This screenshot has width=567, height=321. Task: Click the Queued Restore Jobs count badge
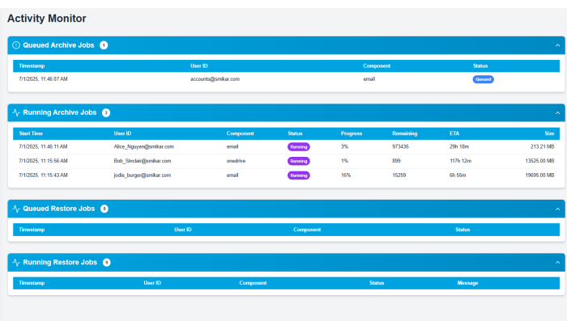tap(104, 209)
